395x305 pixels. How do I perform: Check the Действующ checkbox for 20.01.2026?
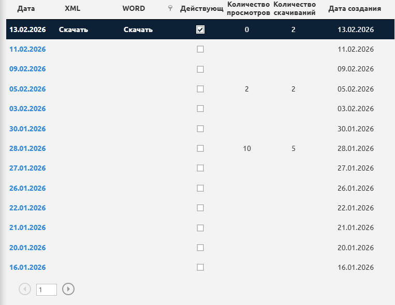click(200, 248)
